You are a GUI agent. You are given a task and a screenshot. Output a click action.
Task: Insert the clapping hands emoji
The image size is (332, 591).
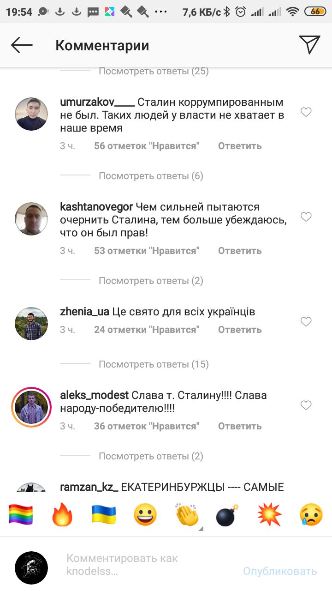(x=187, y=514)
